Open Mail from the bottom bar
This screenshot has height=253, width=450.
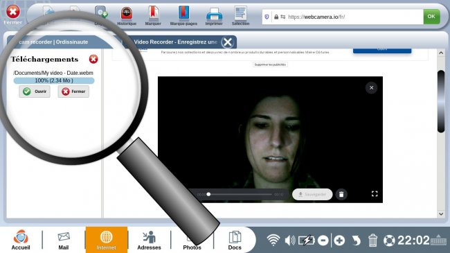coord(64,241)
